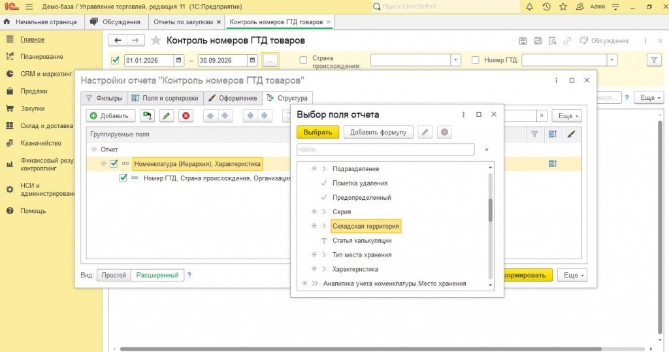
Task: Open Страна происхождения dropdown
Action: [x=455, y=60]
